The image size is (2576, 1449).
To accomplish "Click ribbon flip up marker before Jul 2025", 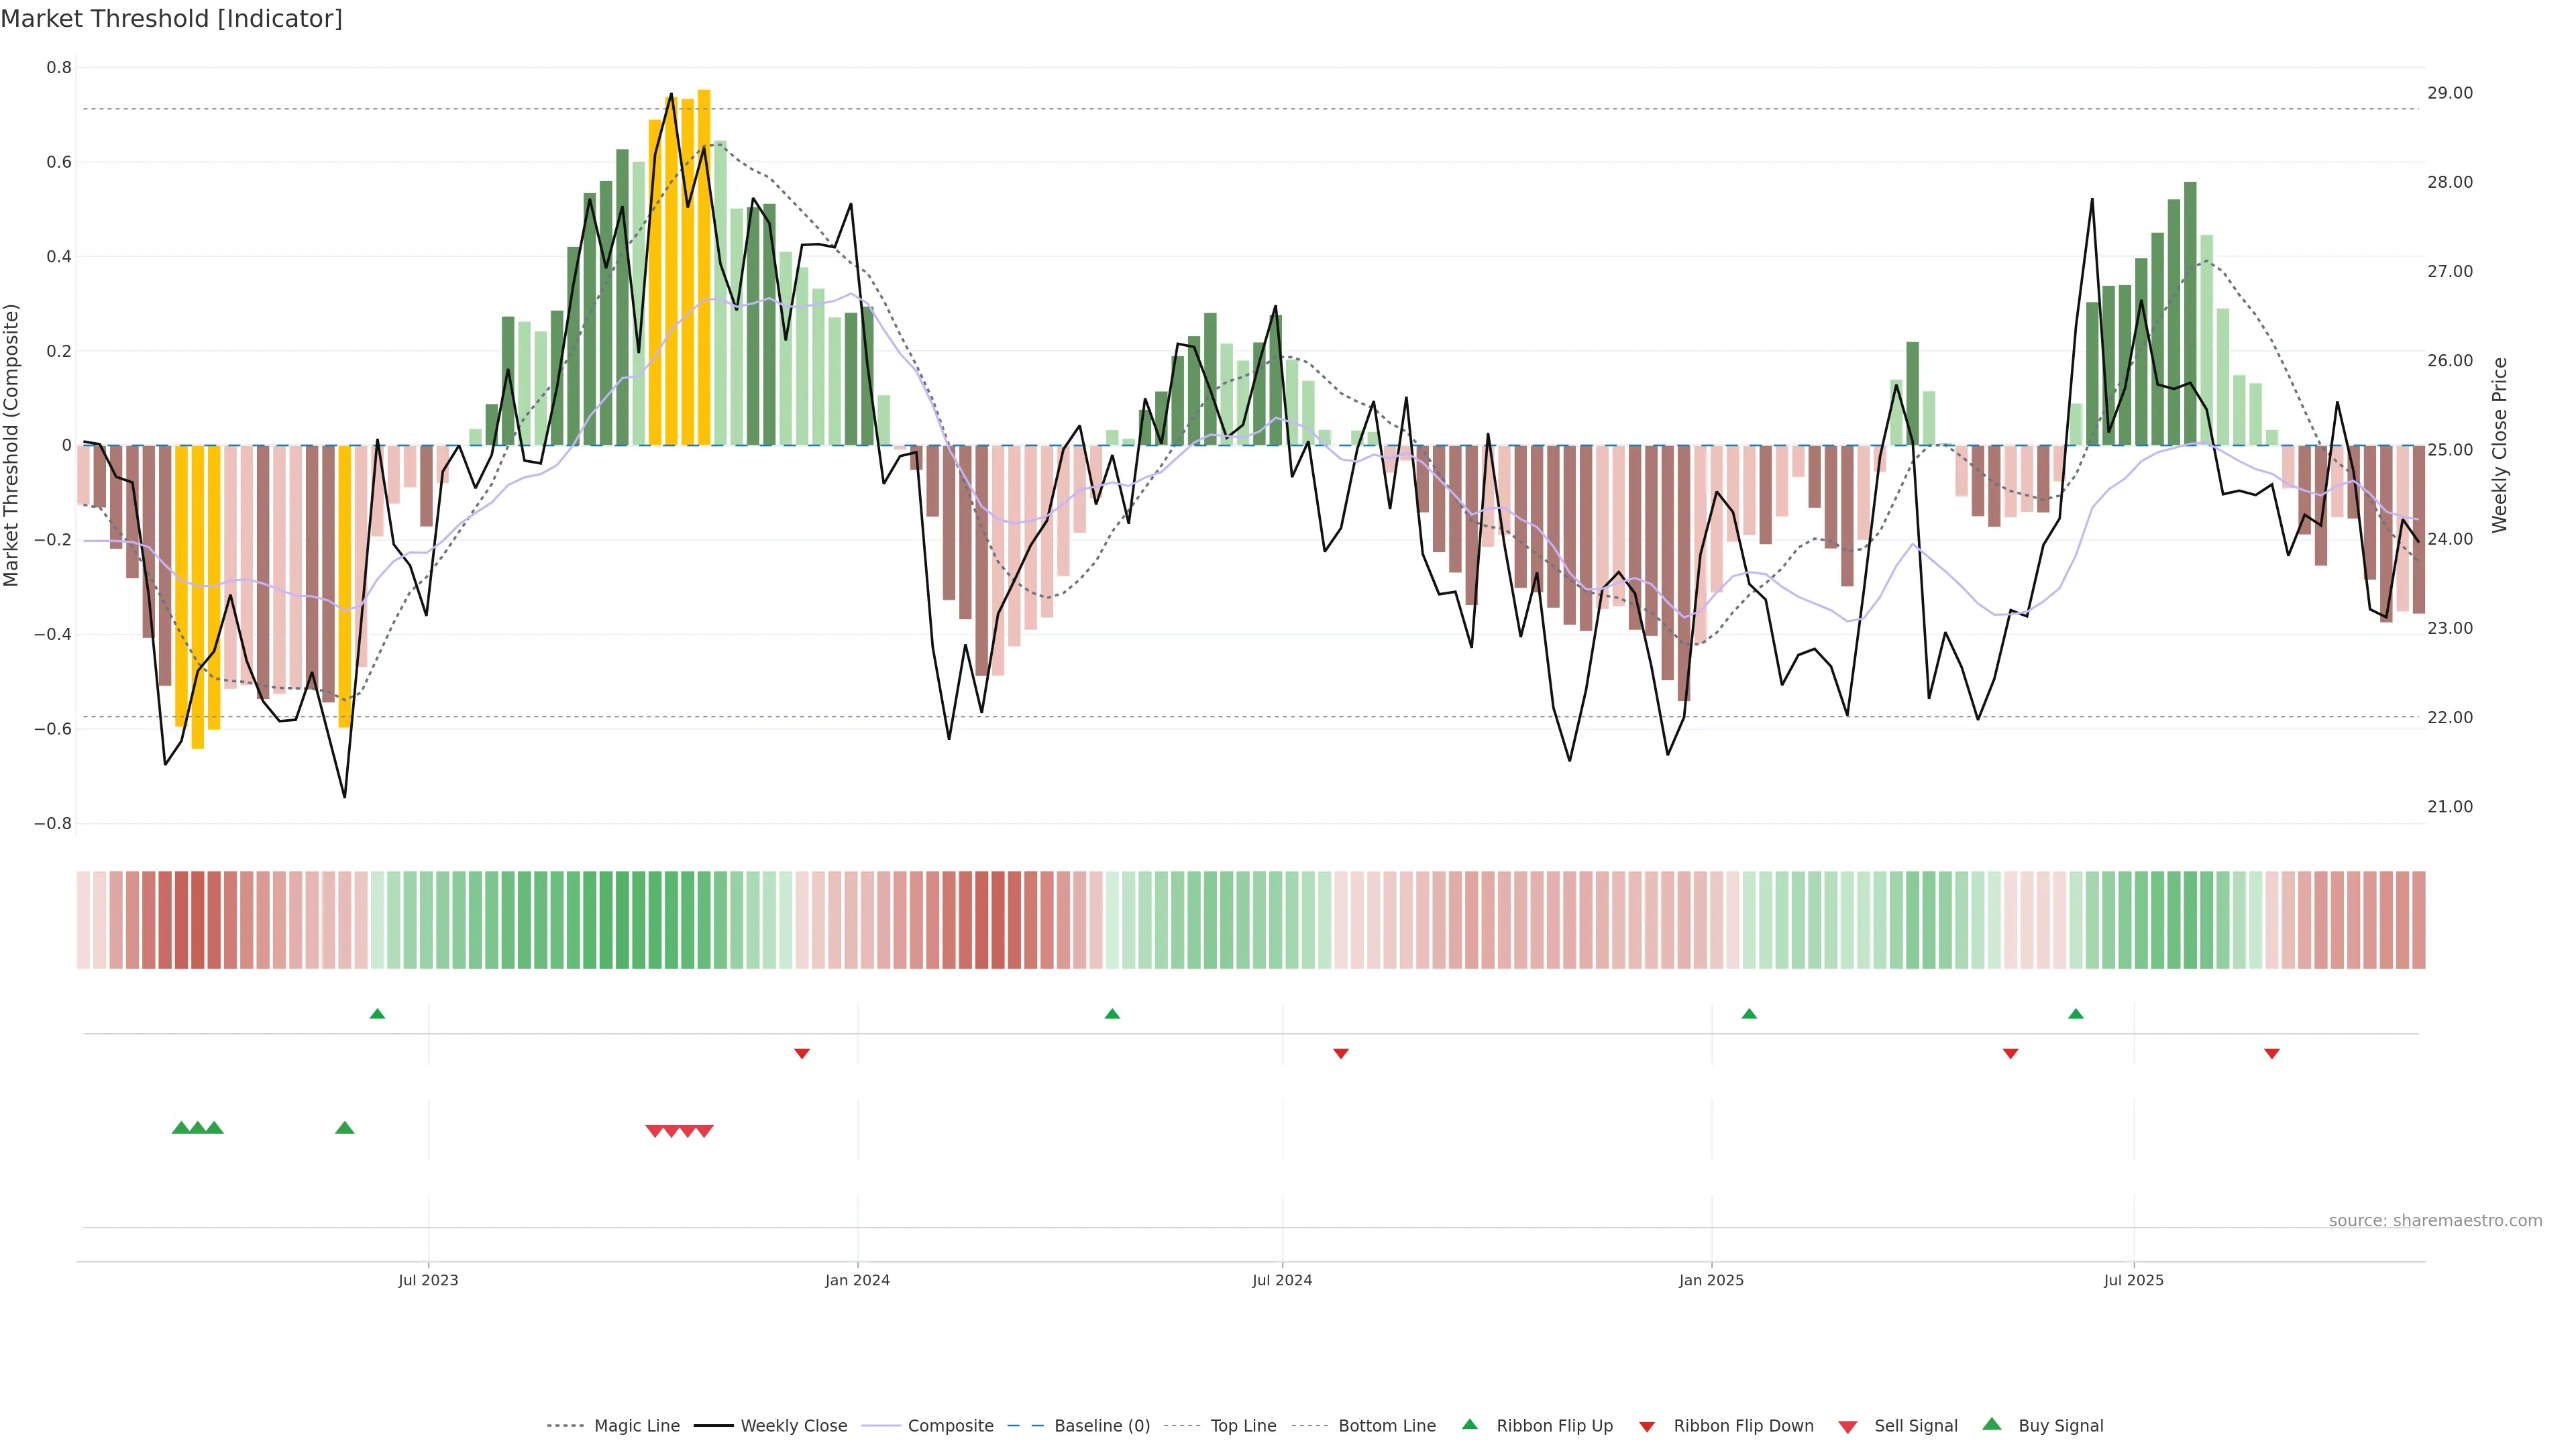I will [2076, 1014].
